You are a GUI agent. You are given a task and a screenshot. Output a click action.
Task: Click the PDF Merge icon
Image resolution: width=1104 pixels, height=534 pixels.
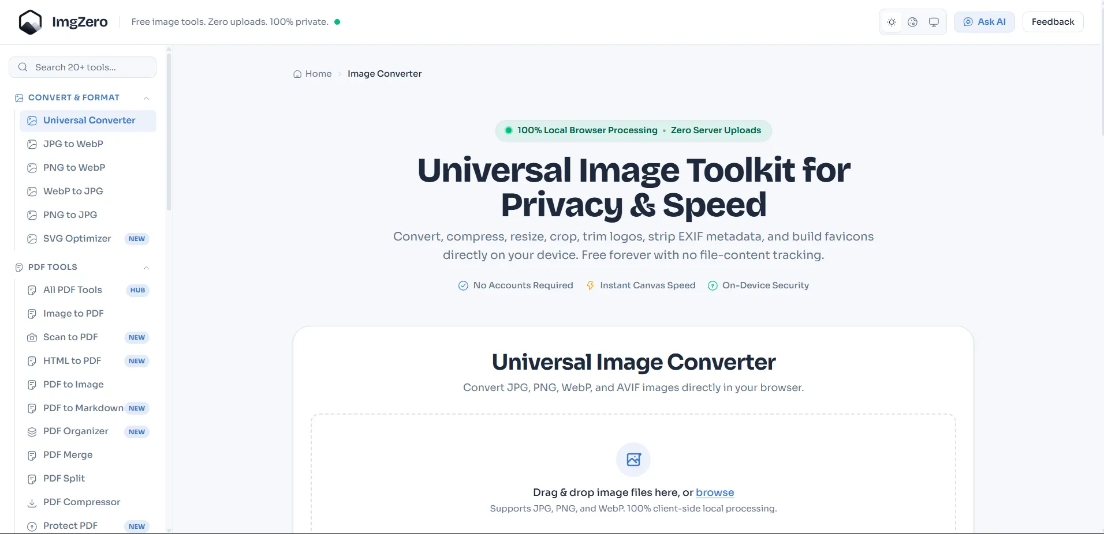(x=32, y=456)
